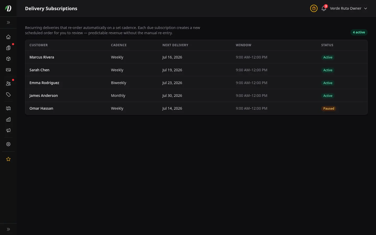
Task: Open the notifications bell icon
Action: click(324, 8)
